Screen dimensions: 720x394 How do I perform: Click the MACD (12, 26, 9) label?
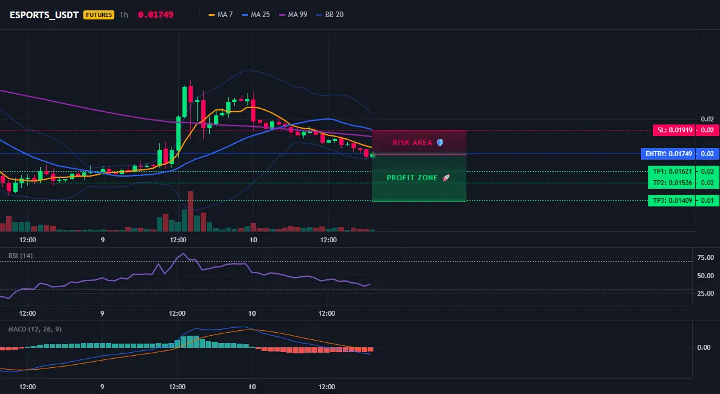coord(35,329)
